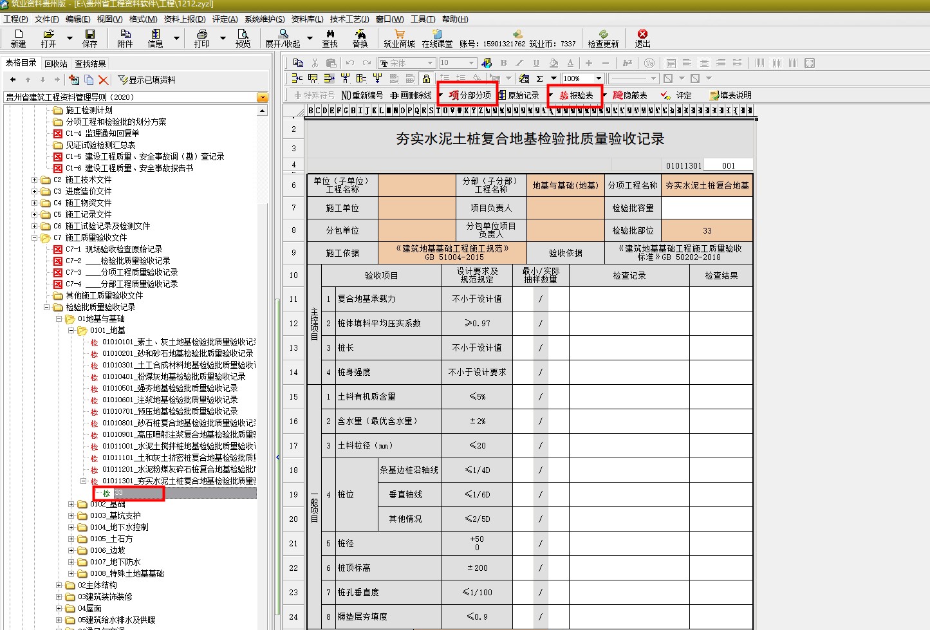Click the 分部分项 button

pyautogui.click(x=470, y=95)
